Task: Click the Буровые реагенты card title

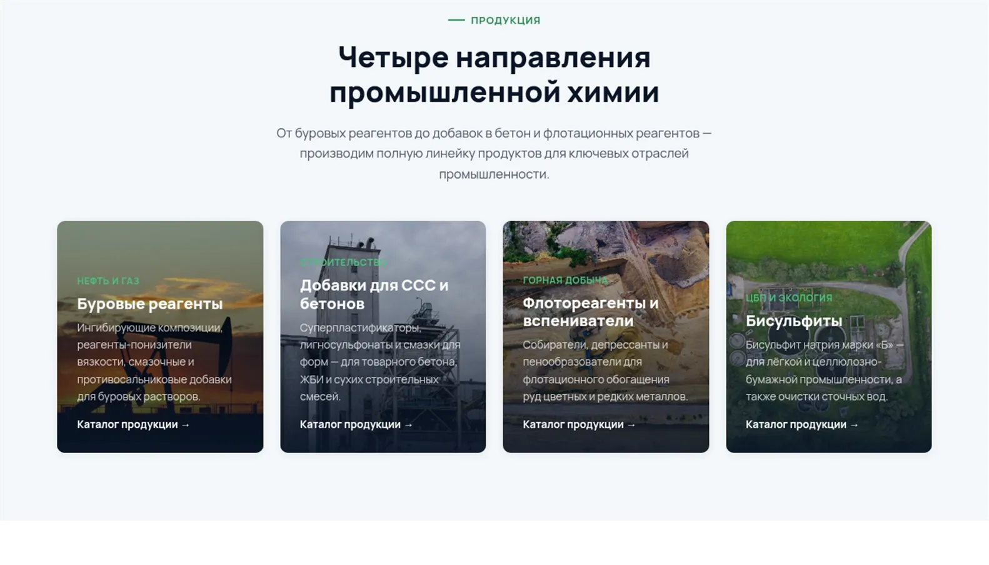Action: tap(150, 304)
